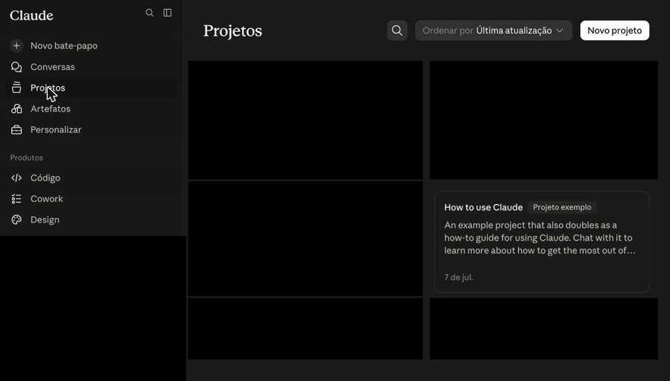
Task: Open the How to use Claude project title
Action: coord(483,207)
